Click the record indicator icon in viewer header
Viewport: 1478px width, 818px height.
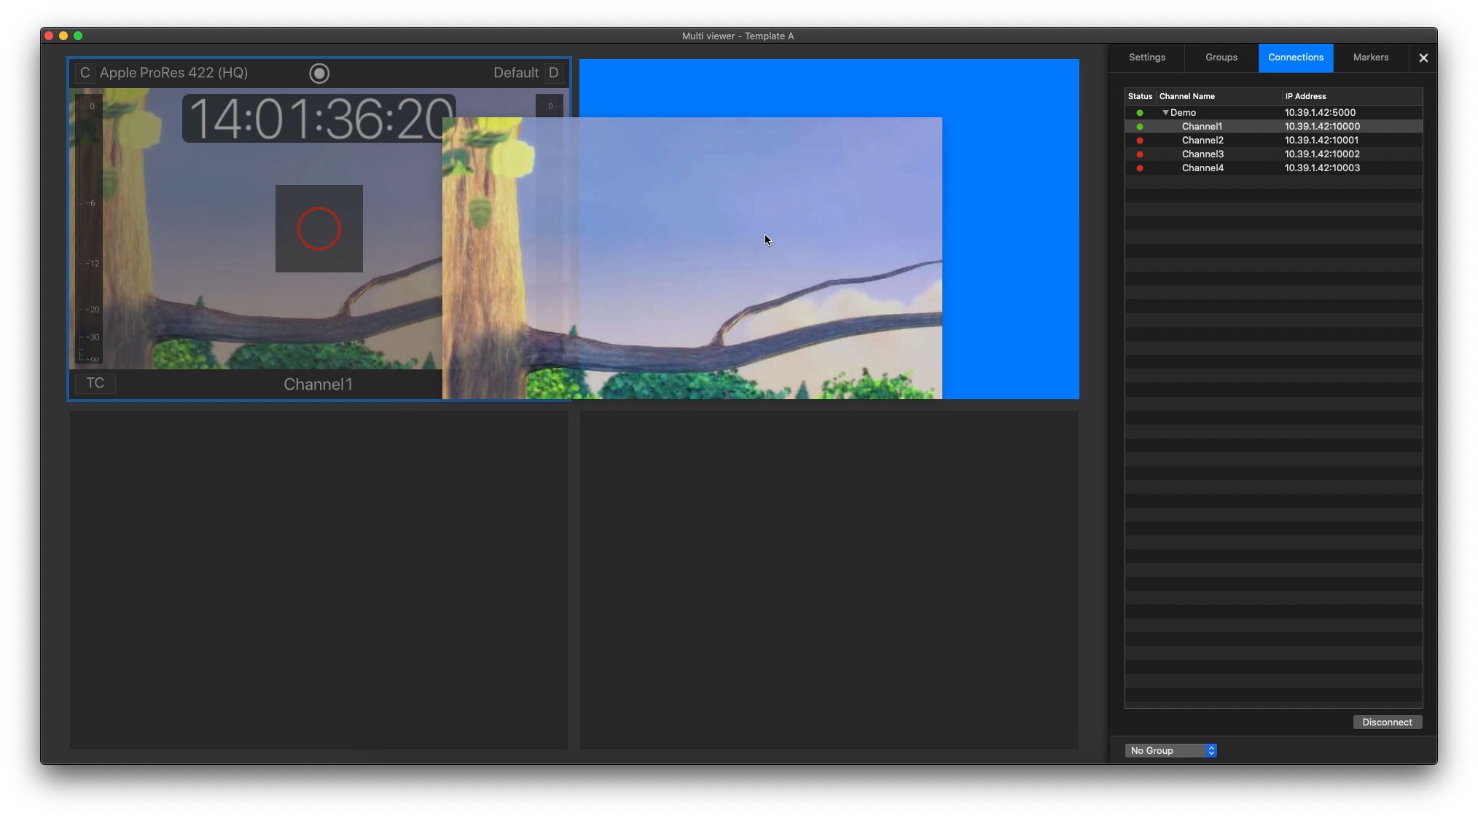click(319, 74)
